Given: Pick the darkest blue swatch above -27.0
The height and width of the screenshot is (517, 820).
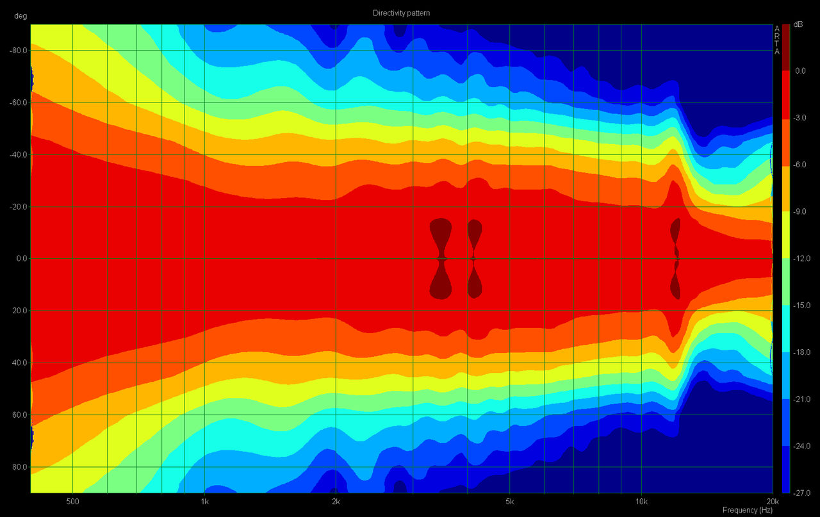Looking at the screenshot, I should click(x=786, y=469).
